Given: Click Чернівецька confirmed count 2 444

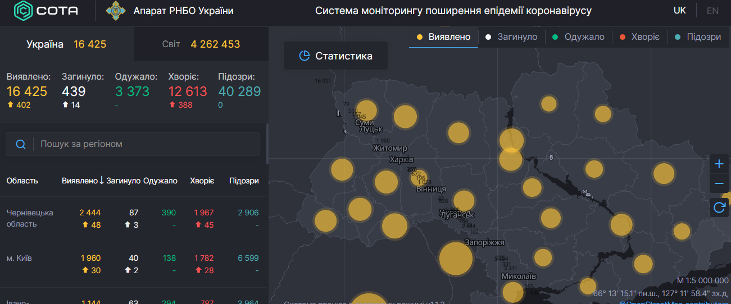Looking at the screenshot, I should [90, 213].
